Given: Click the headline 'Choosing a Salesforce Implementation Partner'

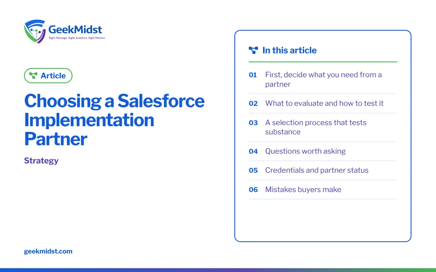Looking at the screenshot, I should pos(114,120).
